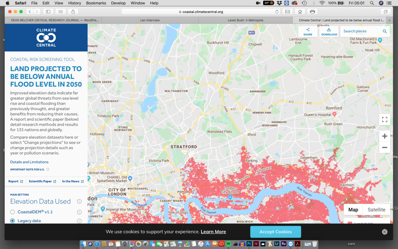Zoom out using the map minus button
Viewport: 398px width, 249px height.
pos(384,147)
